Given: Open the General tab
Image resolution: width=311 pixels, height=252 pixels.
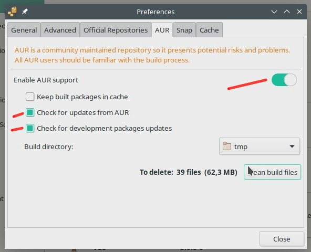Looking at the screenshot, I should click(24, 30).
